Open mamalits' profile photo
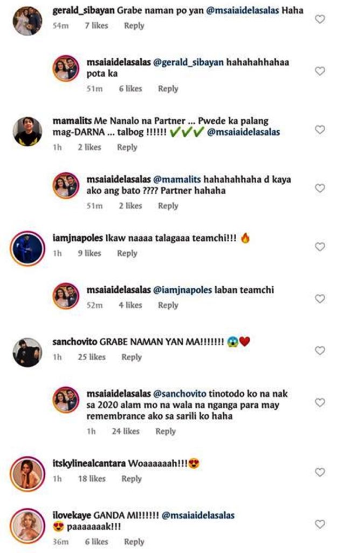The width and height of the screenshot is (343, 553). (x=28, y=131)
